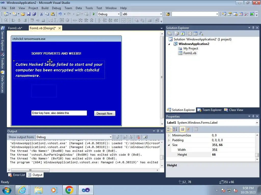This screenshot has width=261, height=195.
Task: Click the key entry textbox on the form
Action: point(59,113)
